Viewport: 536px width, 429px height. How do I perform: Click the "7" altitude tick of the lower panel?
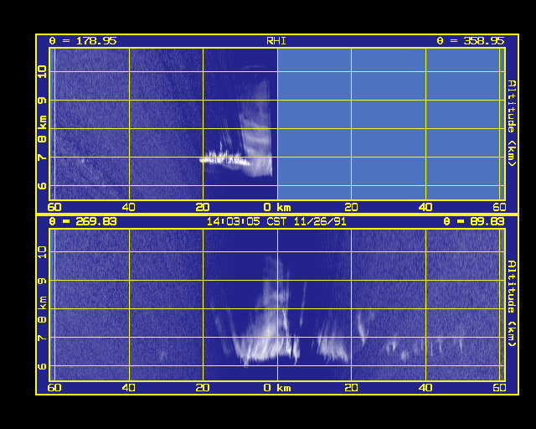(x=42, y=338)
